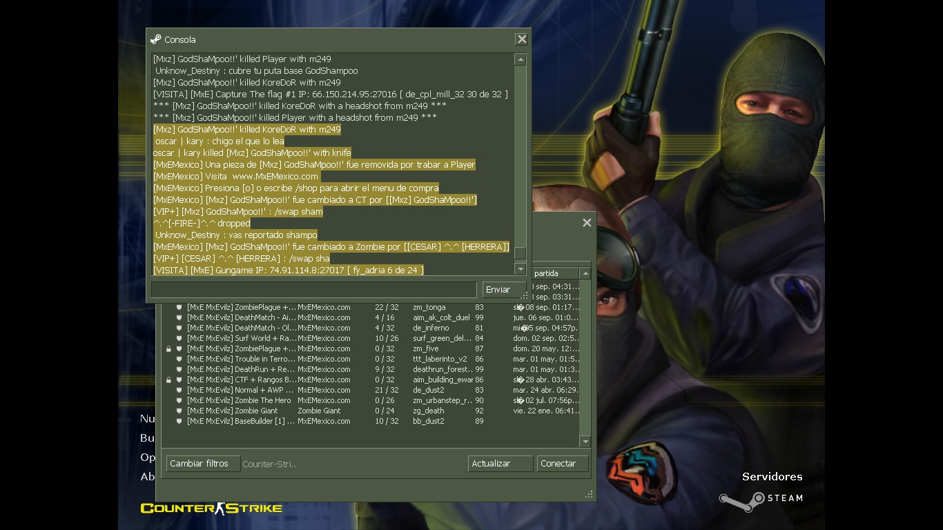Click the latency value 81
Viewport: 943px width, 530px height.
click(x=479, y=328)
